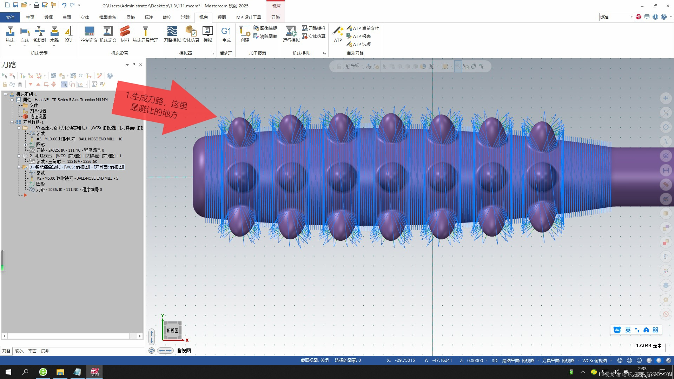Click the save icon in quick access toolbar
Image resolution: width=674 pixels, height=379 pixels.
15,5
